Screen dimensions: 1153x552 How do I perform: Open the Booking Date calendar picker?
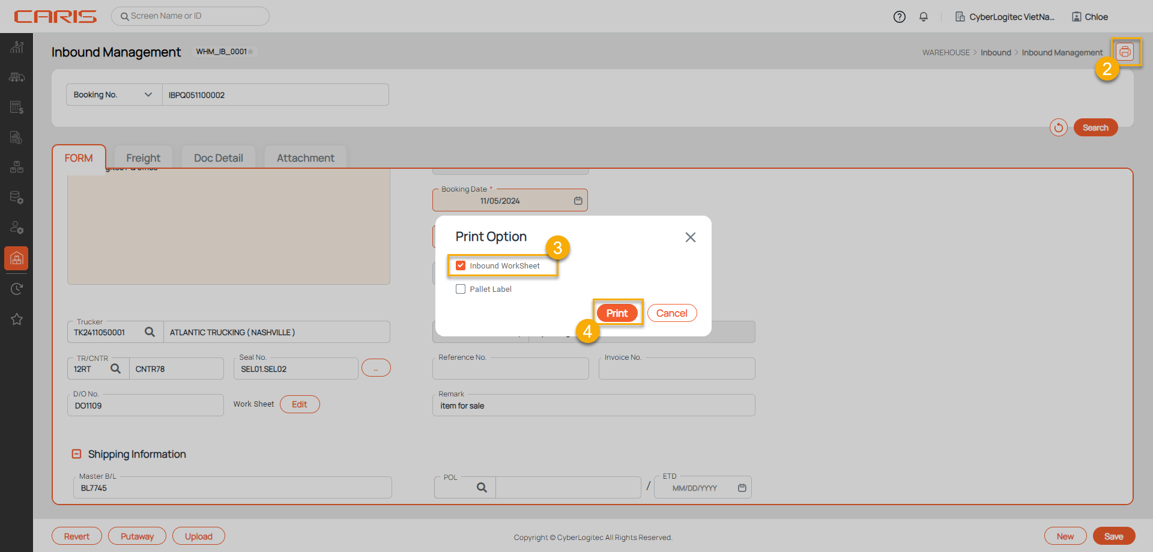[x=578, y=201]
